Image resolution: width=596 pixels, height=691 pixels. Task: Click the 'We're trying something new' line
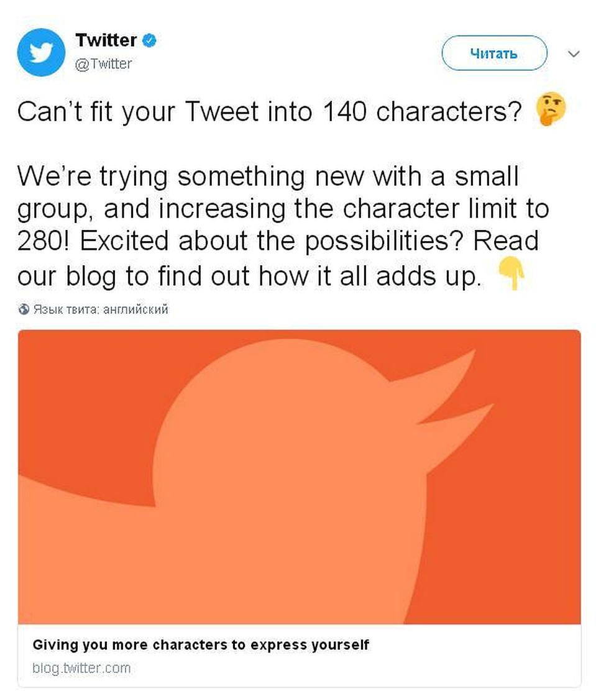point(267,176)
